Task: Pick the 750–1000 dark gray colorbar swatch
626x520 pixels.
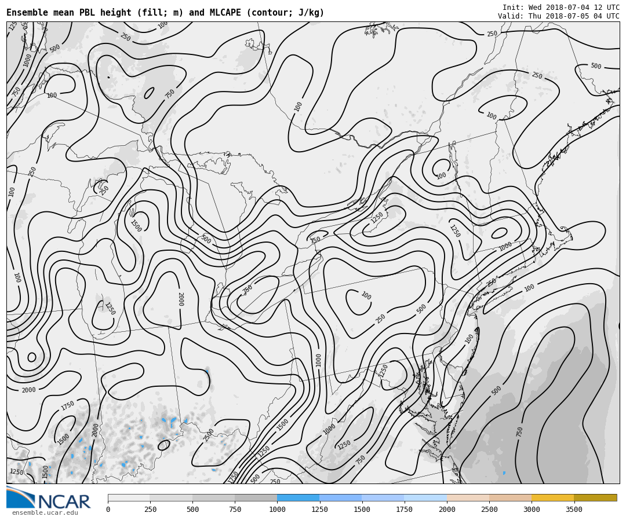Action: click(256, 497)
